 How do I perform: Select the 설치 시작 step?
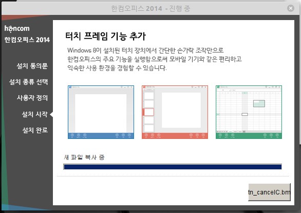point(35,114)
